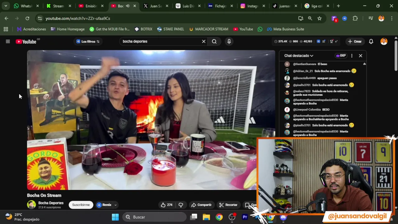This screenshot has height=224, width=398.
Task: Switch to the juansan TikTok tab
Action: point(285,6)
